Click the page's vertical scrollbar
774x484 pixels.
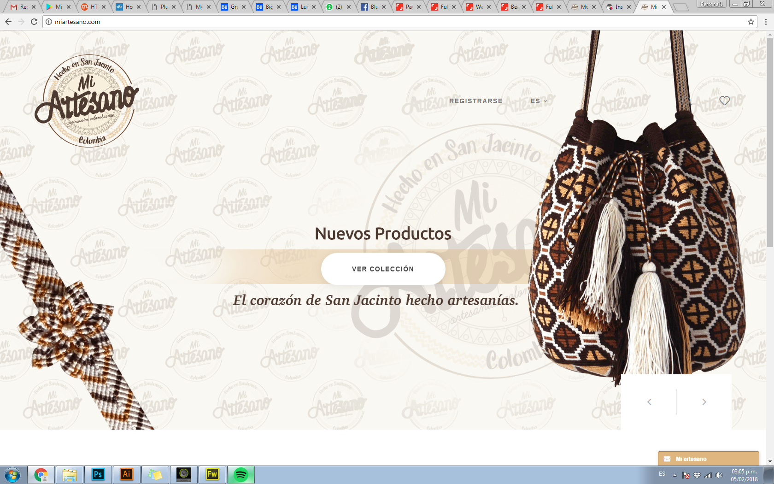pos(770,143)
